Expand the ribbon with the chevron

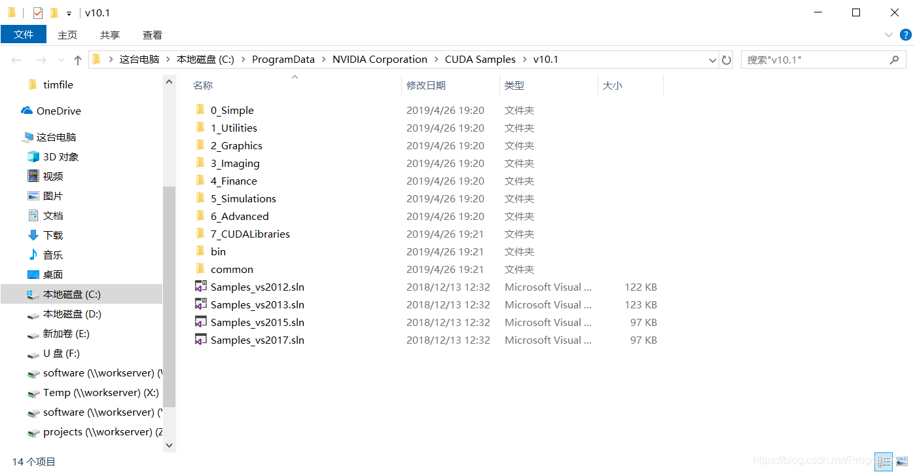click(x=889, y=35)
